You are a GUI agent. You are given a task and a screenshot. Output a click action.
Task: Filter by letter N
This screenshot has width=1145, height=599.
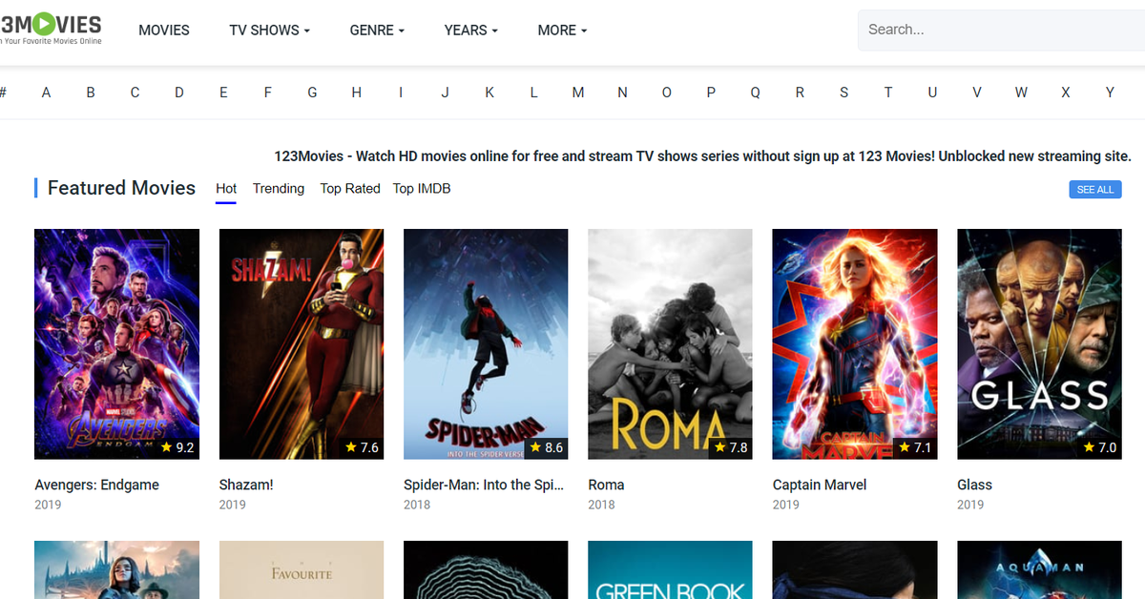[622, 93]
